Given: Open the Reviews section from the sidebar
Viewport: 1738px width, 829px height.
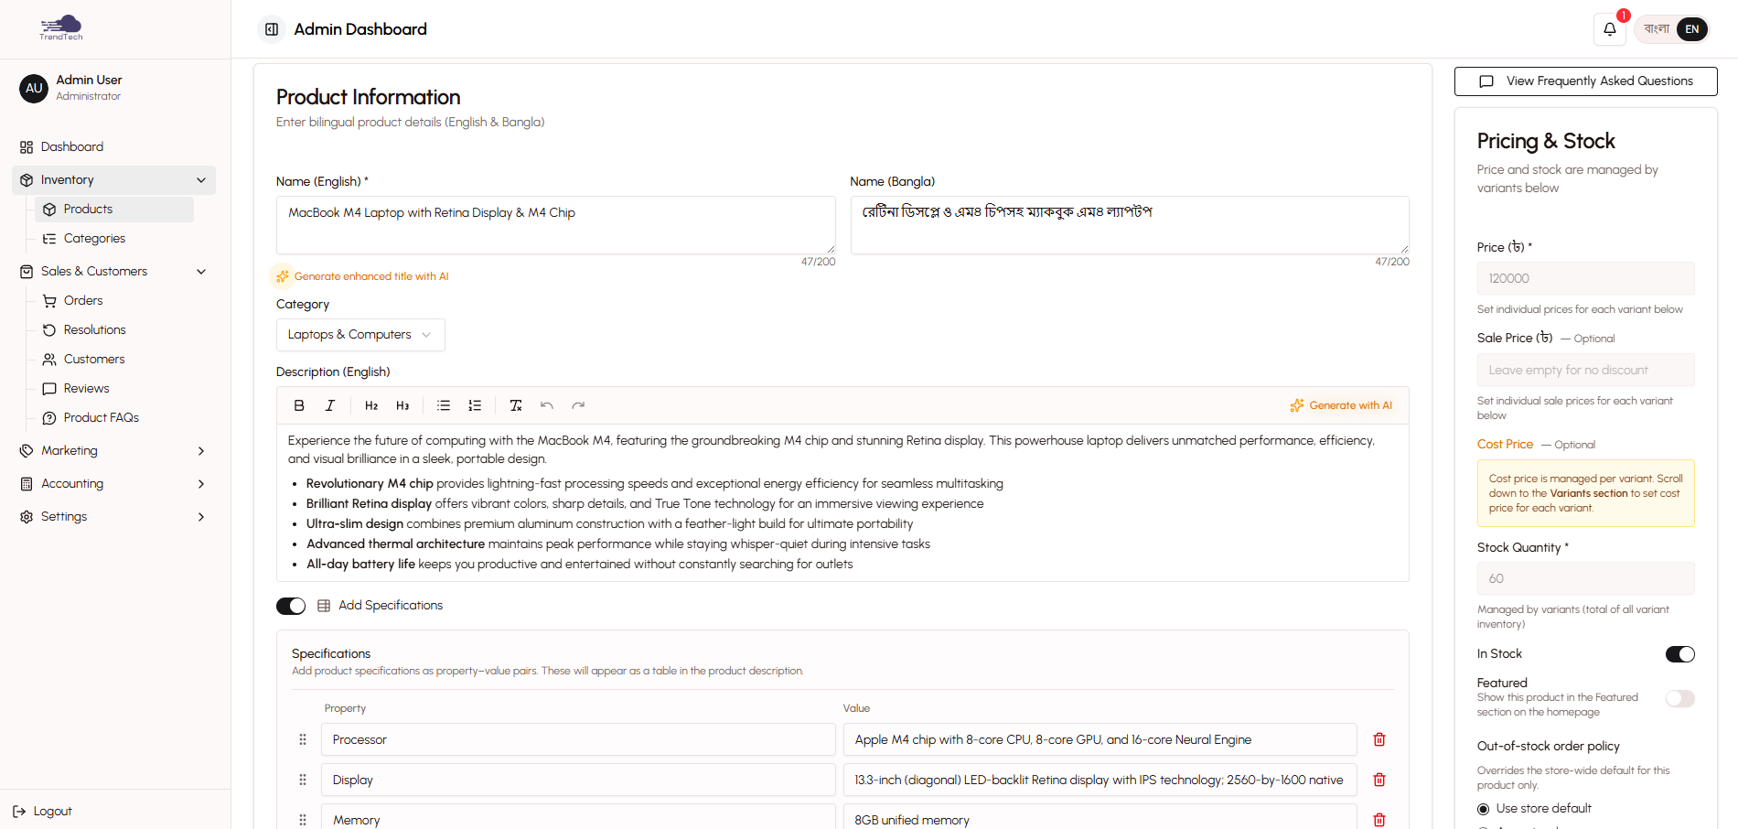Looking at the screenshot, I should tap(83, 388).
